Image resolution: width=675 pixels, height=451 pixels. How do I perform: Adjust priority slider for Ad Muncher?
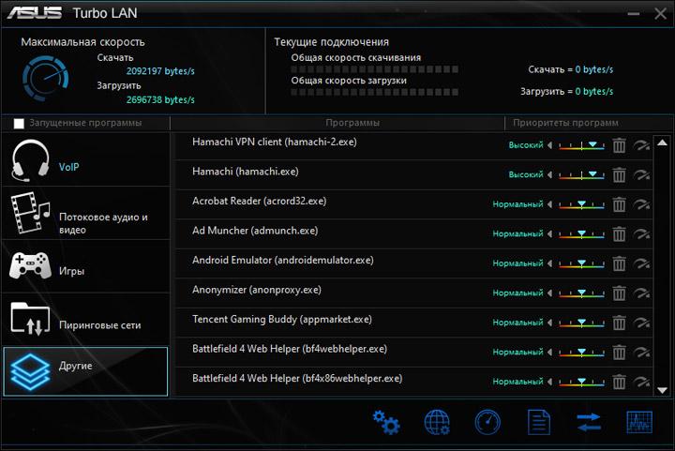click(x=581, y=234)
